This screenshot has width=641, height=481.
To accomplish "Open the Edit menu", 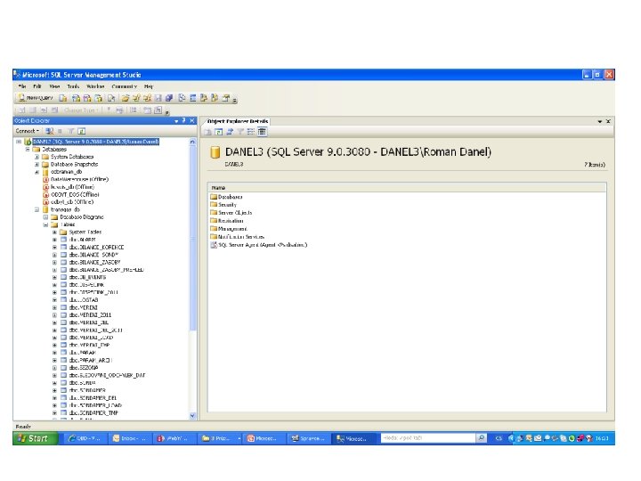I will 37,86.
